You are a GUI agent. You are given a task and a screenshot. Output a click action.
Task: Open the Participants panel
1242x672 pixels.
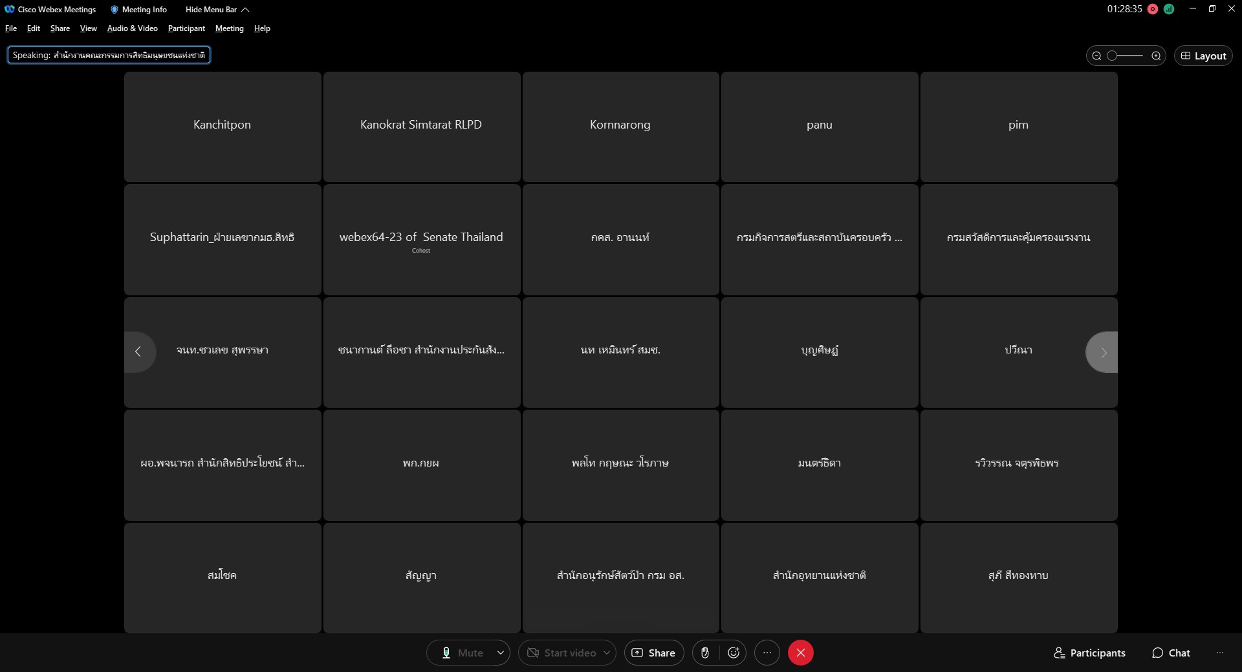point(1090,653)
